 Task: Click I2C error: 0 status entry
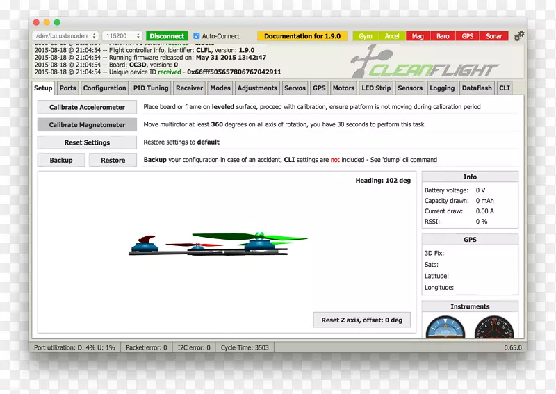click(194, 347)
